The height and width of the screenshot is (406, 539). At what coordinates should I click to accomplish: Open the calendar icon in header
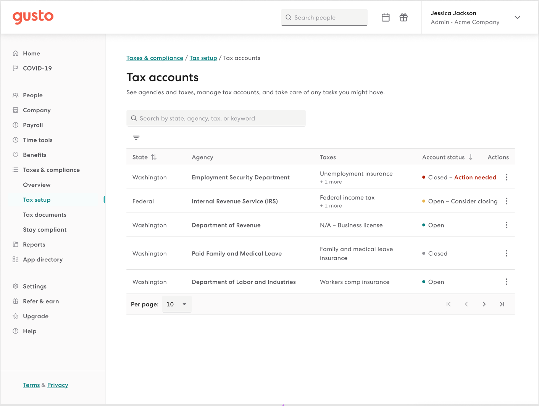386,18
